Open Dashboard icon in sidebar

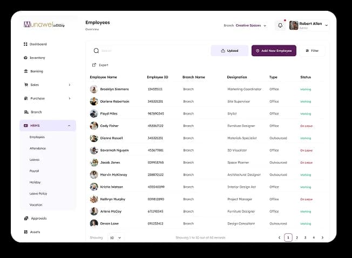coord(25,44)
